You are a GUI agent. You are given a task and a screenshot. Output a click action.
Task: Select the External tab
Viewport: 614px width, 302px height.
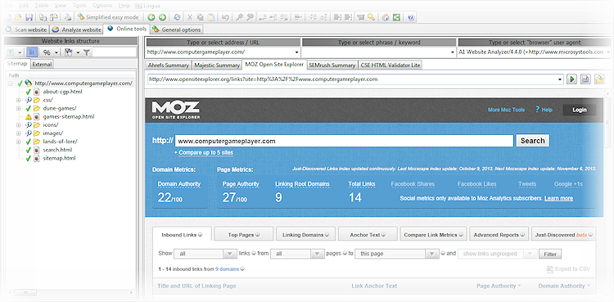(x=42, y=64)
